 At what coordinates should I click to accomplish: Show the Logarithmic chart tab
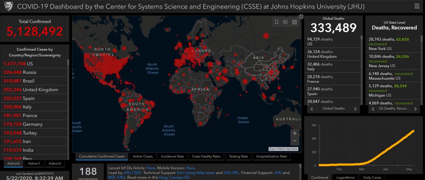(x=345, y=178)
